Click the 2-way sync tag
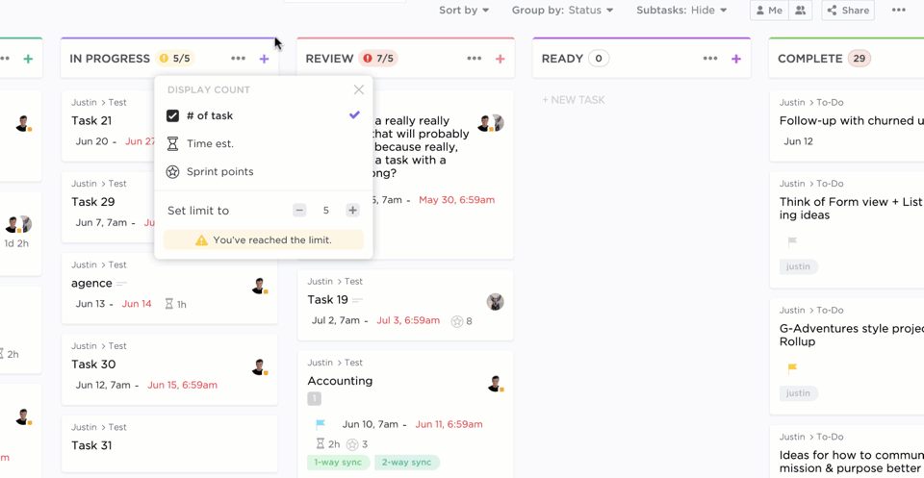The width and height of the screenshot is (924, 478). [x=407, y=462]
